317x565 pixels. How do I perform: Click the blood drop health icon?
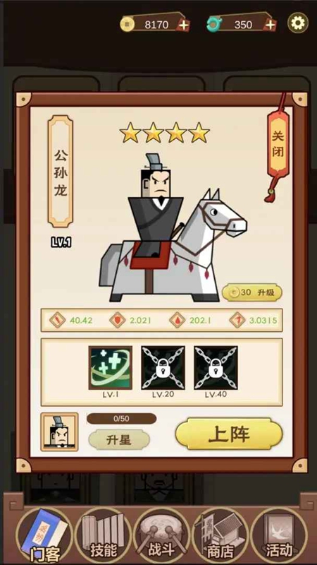click(178, 320)
